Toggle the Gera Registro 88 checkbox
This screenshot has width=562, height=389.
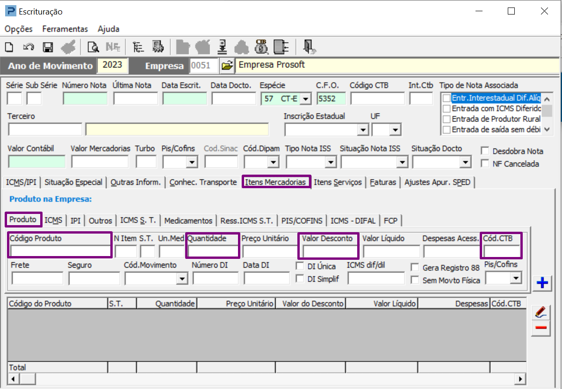(415, 267)
